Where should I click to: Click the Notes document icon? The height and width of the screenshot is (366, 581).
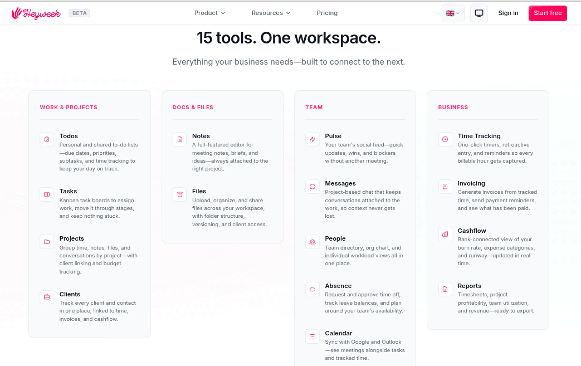tap(180, 139)
